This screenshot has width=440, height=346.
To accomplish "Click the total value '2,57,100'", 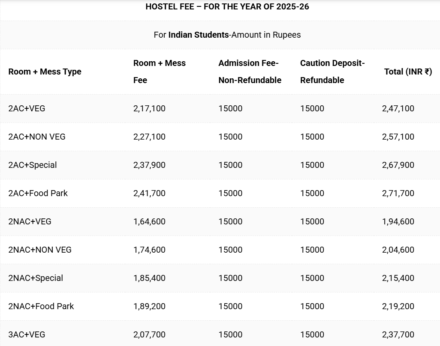I will (398, 137).
